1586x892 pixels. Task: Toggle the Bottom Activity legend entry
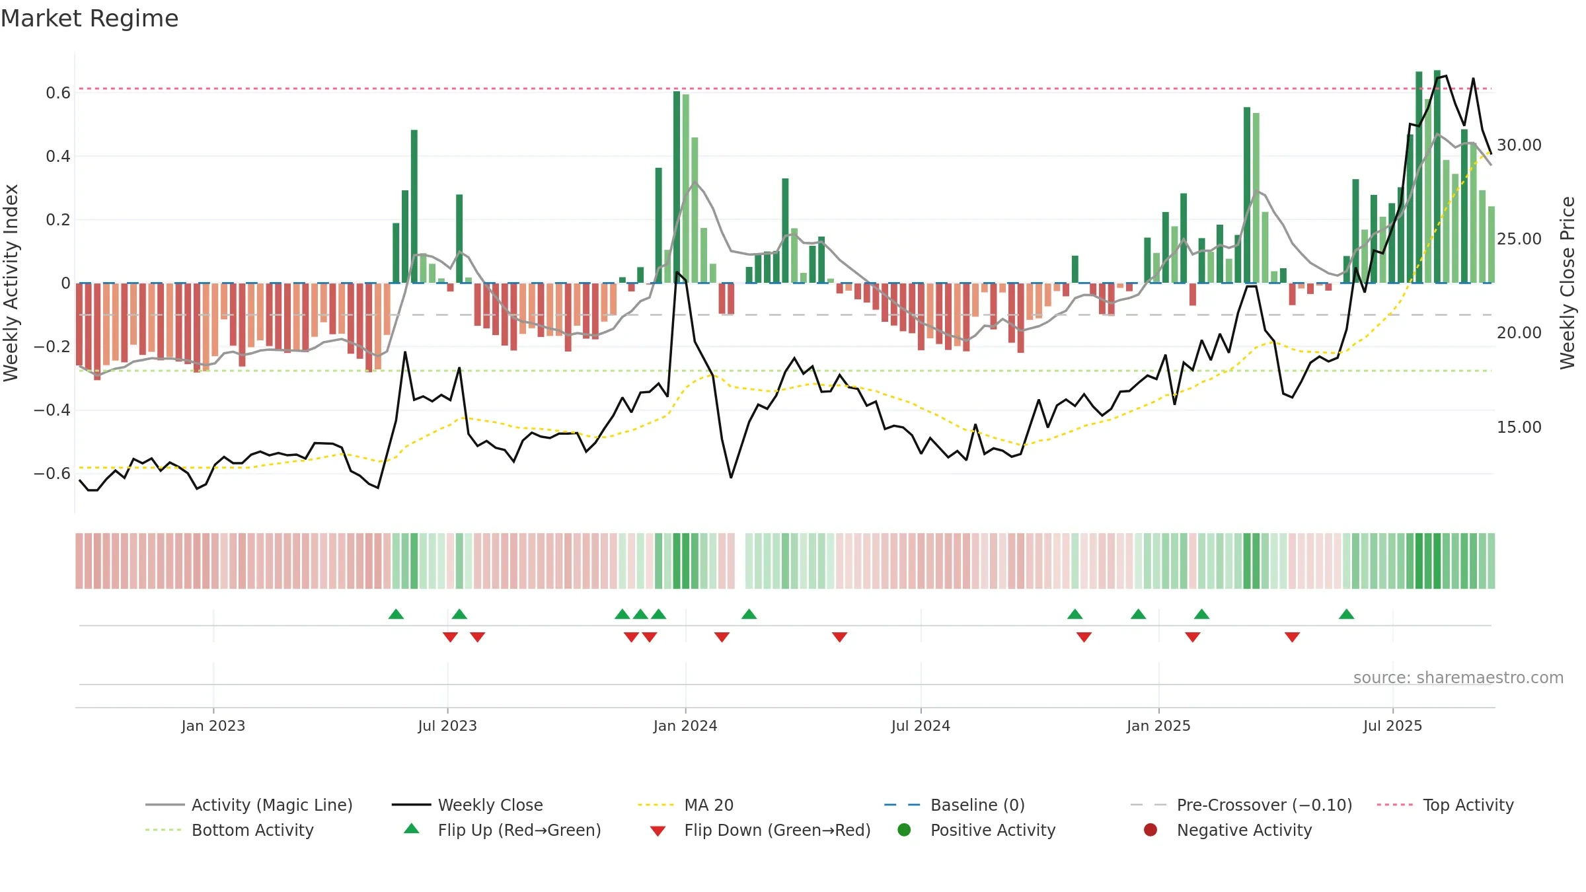point(229,830)
